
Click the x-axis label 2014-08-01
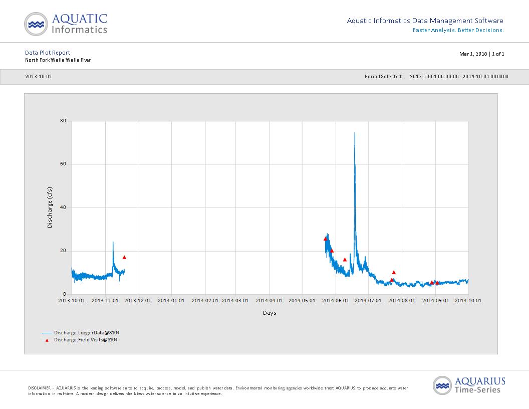(402, 300)
